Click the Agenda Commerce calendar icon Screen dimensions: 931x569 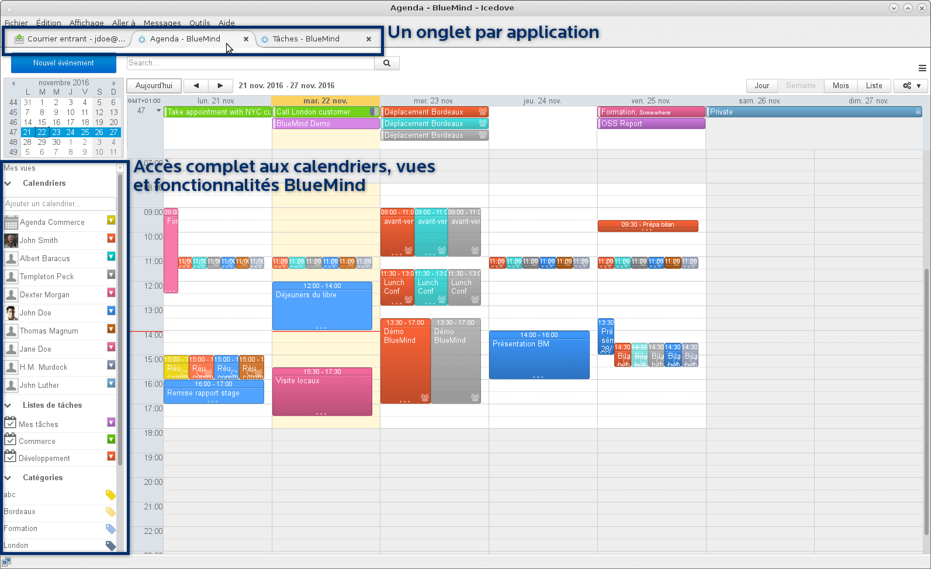[11, 223]
